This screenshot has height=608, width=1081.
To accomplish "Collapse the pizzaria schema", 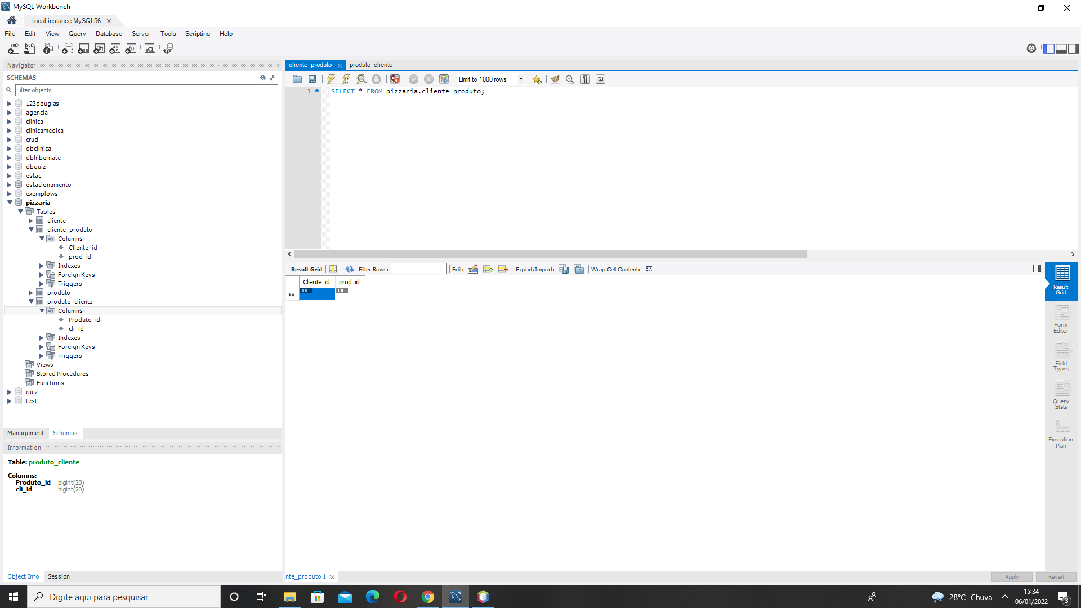I will point(10,203).
